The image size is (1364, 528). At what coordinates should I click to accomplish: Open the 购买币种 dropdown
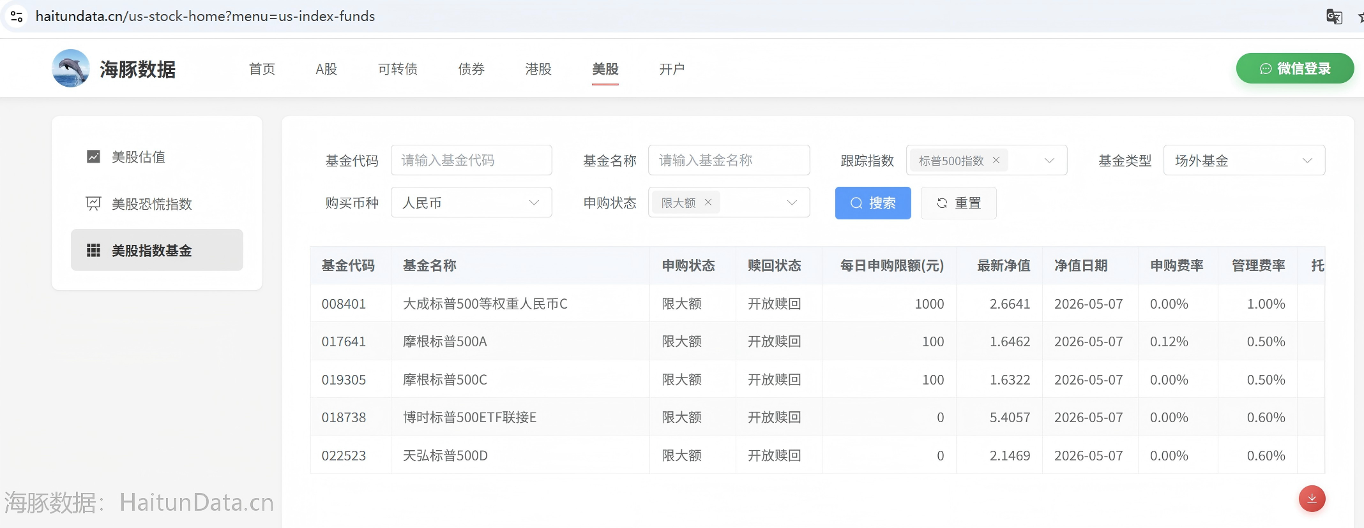(x=471, y=202)
